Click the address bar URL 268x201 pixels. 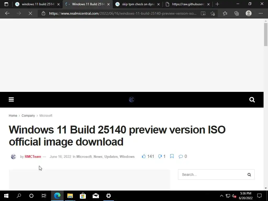click(123, 13)
